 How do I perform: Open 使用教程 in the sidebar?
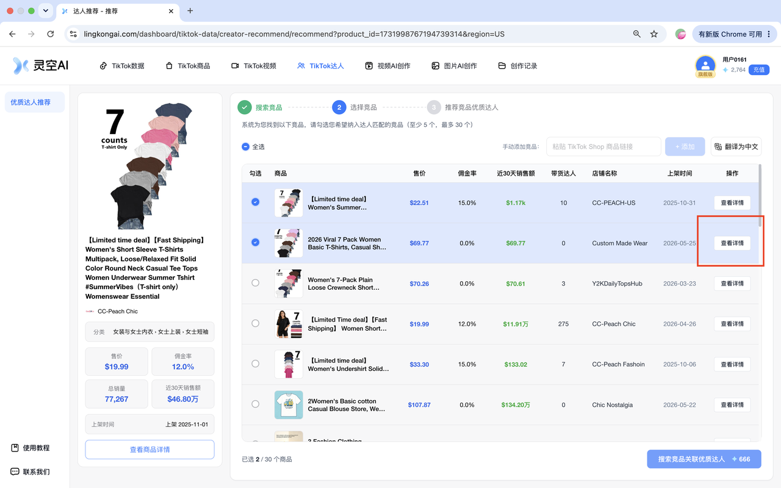pyautogui.click(x=31, y=448)
